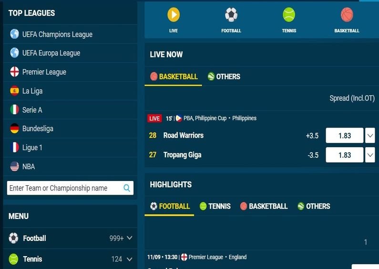Select Tennis tab under Highlights
Image resolution: width=379 pixels, height=269 pixels.
click(215, 206)
